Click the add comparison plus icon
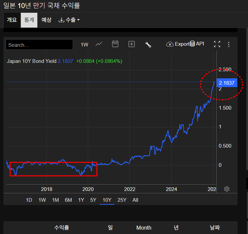Screen dimensions: 248x234 click(132, 44)
